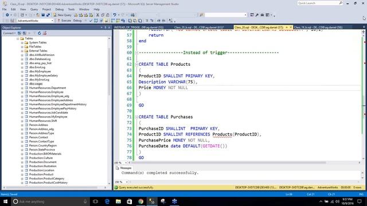Toggle Include Client Statistics
Image resolution: width=367 pixels, height=206 pixels.
point(123,21)
